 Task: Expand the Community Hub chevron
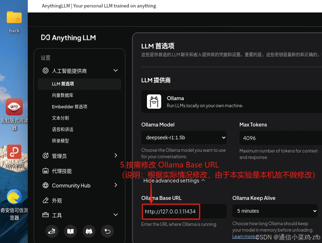[x=116, y=185]
